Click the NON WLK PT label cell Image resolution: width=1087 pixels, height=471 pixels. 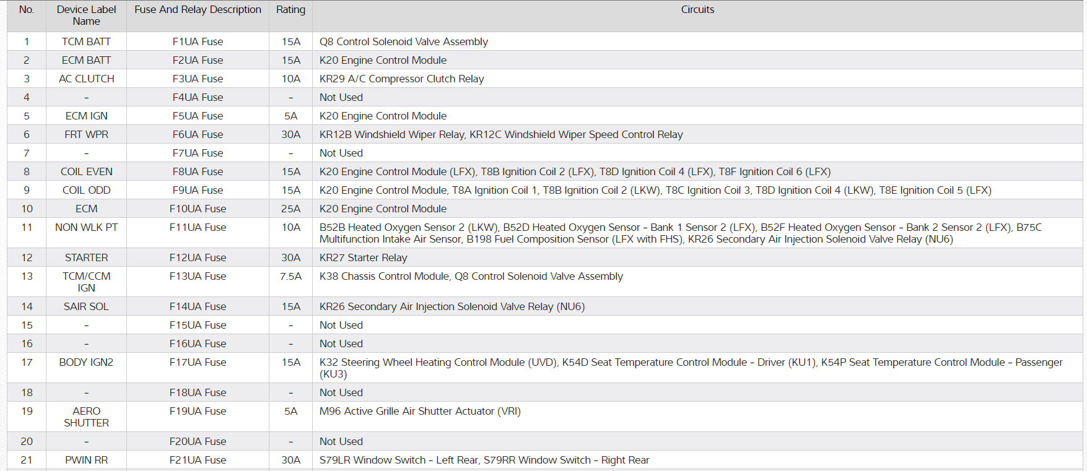click(x=86, y=228)
